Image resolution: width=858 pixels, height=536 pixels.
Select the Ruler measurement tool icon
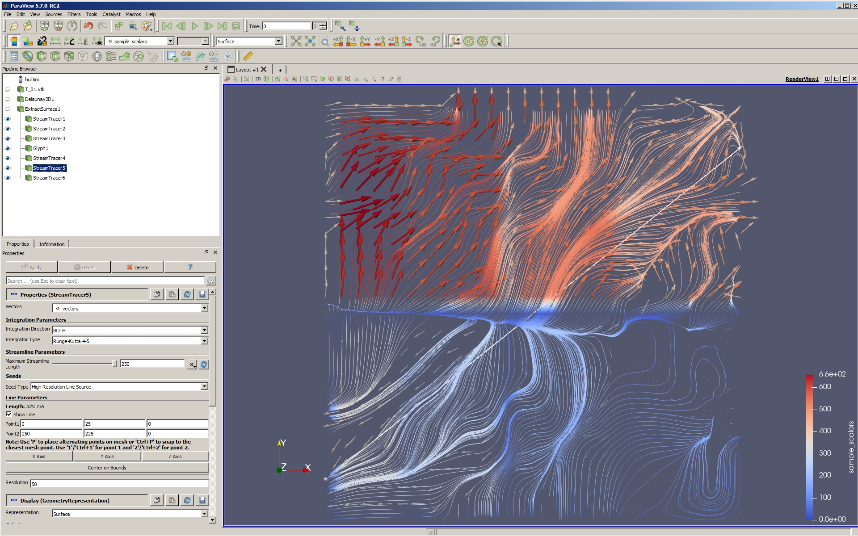click(247, 56)
